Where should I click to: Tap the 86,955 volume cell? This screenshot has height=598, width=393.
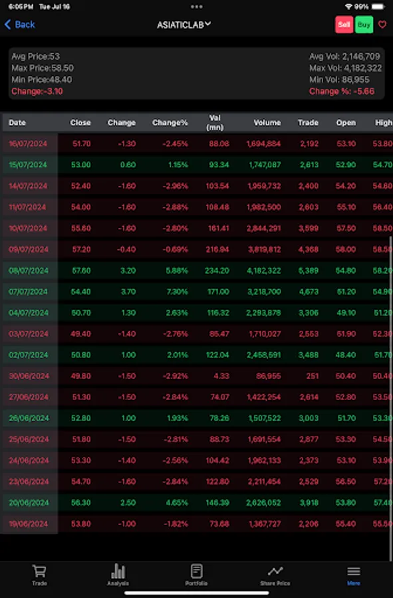pyautogui.click(x=268, y=376)
